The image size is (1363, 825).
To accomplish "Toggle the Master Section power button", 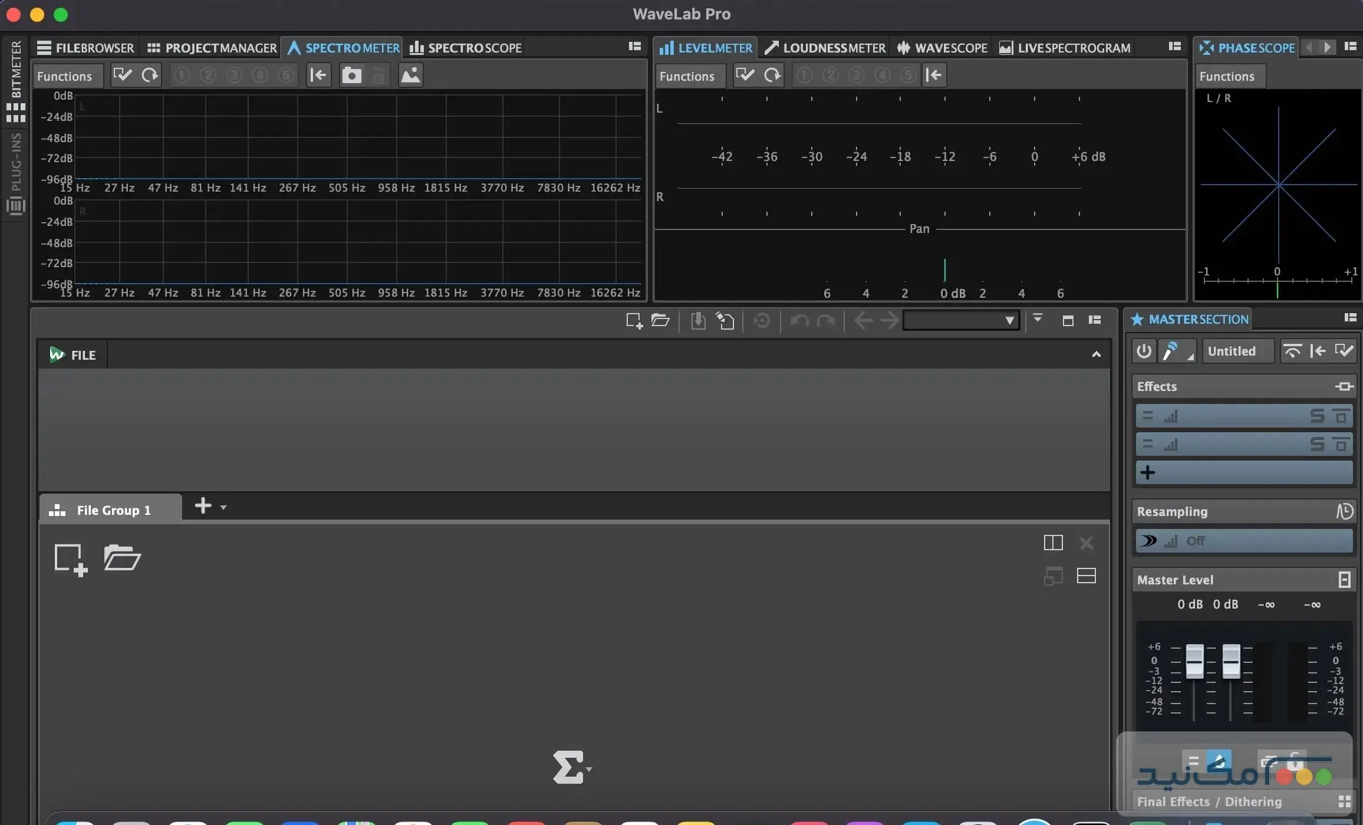I will [x=1144, y=351].
